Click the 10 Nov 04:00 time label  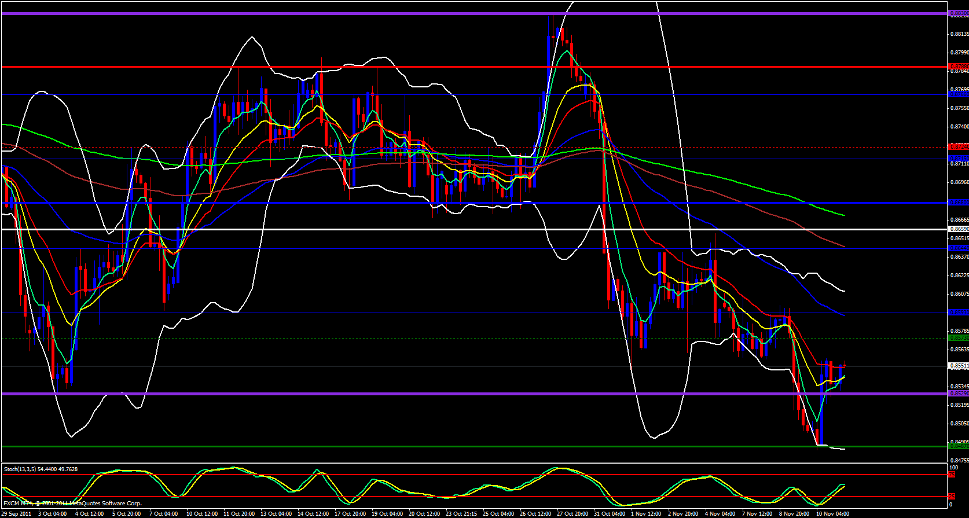[x=832, y=513]
